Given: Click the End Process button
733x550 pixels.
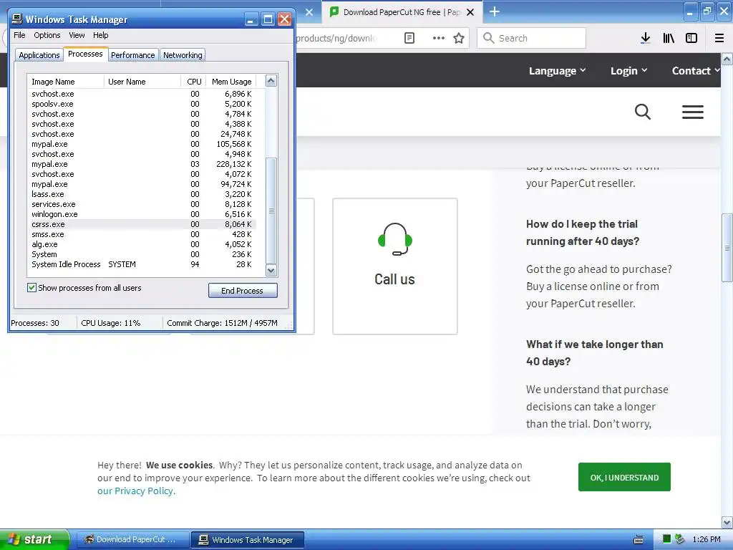Looking at the screenshot, I should coord(243,291).
